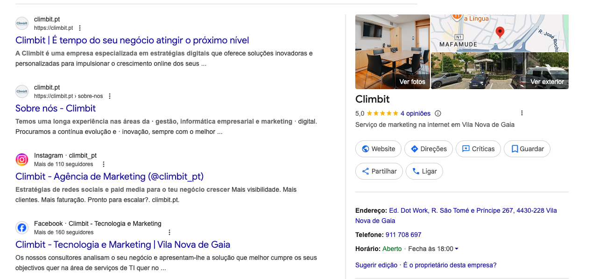Open more options menu in Climbit panel
This screenshot has width=613, height=279.
[522, 113]
